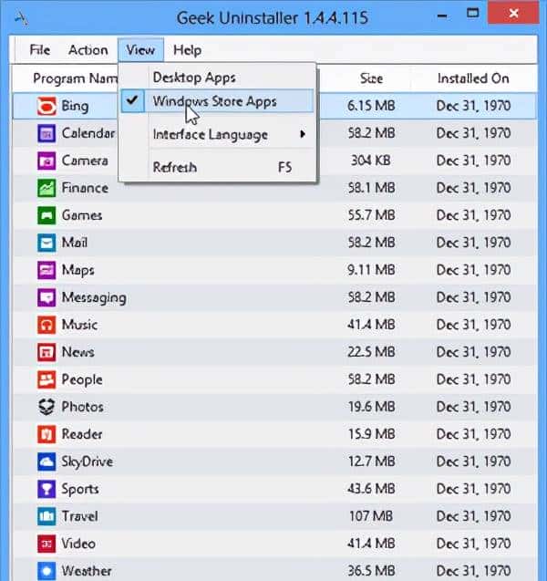The height and width of the screenshot is (581, 547).
Task: Select the Camera app icon
Action: pyautogui.click(x=46, y=161)
